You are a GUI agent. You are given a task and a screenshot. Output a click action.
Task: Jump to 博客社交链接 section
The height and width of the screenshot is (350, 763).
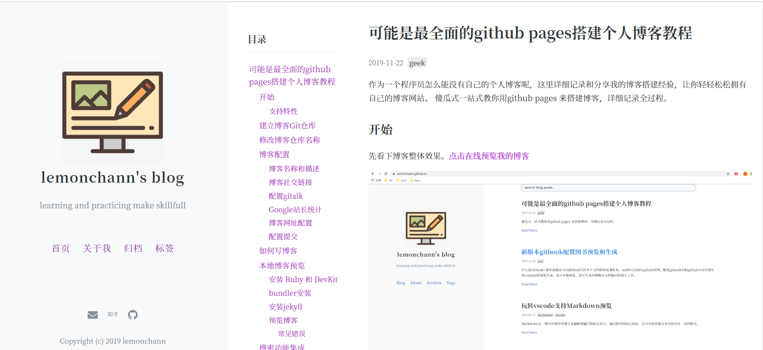(x=290, y=182)
